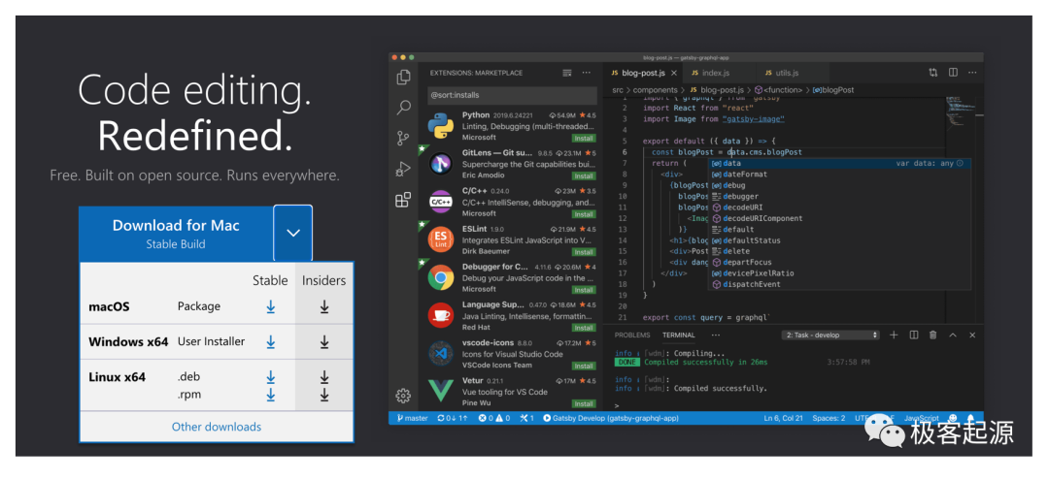Screen dimensions: 1049x479
Task: Open the Explorer icon in activity bar
Action: 403,78
